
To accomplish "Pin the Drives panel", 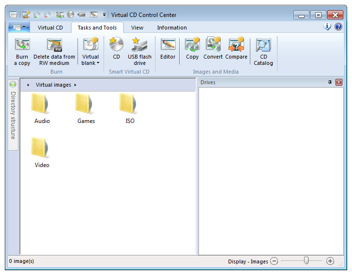I will (330, 82).
